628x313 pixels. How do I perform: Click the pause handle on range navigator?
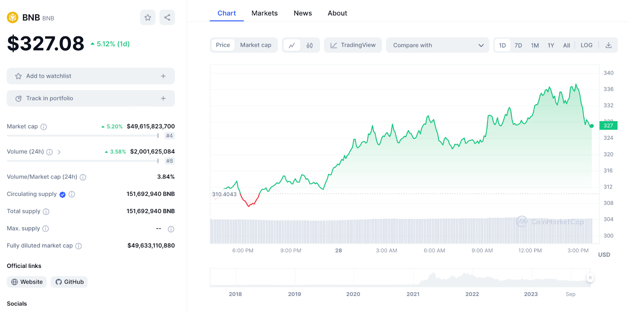(590, 278)
